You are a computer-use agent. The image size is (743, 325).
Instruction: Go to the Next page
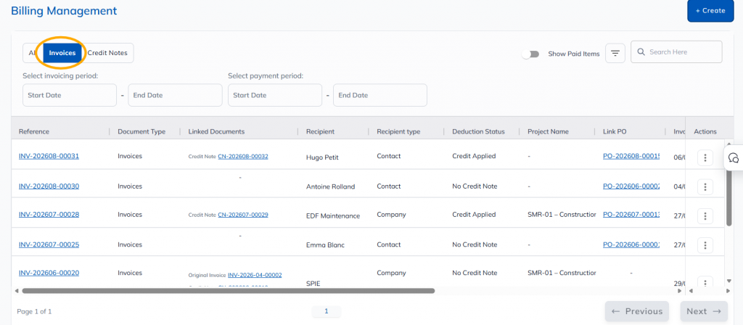[704, 311]
